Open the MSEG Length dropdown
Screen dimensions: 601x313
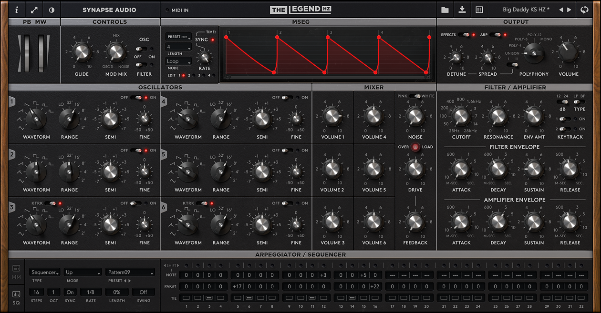pos(178,47)
